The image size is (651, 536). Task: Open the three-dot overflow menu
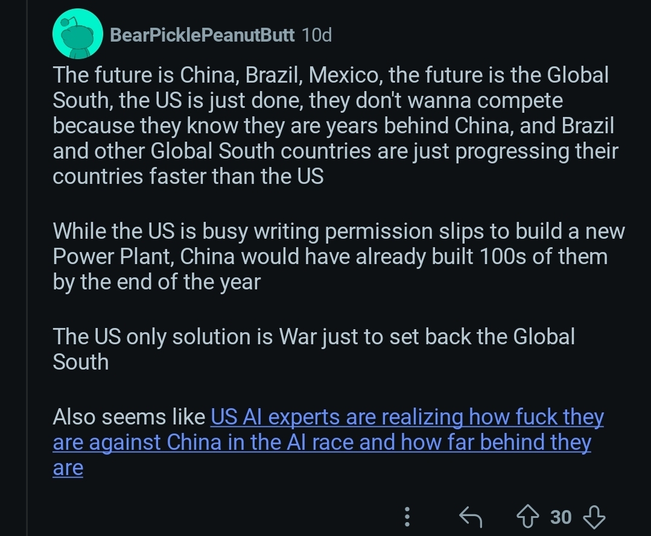point(407,517)
